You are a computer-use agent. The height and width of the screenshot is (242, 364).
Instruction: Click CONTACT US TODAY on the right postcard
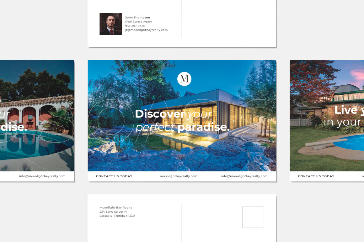[316, 176]
